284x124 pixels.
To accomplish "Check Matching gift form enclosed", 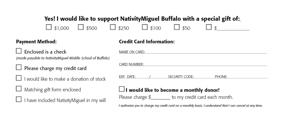I will point(19,89).
